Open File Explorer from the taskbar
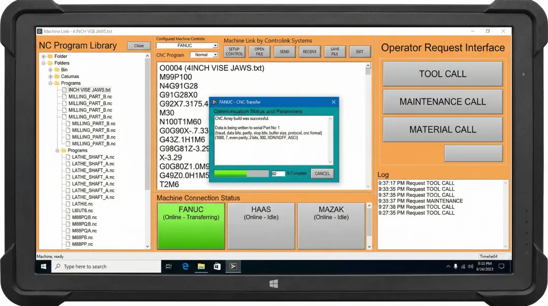Screen dimensions: 548x306 201,266
